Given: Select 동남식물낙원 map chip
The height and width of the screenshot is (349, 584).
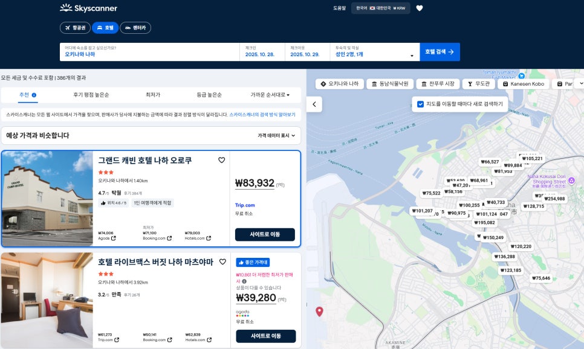Looking at the screenshot, I should 389,84.
